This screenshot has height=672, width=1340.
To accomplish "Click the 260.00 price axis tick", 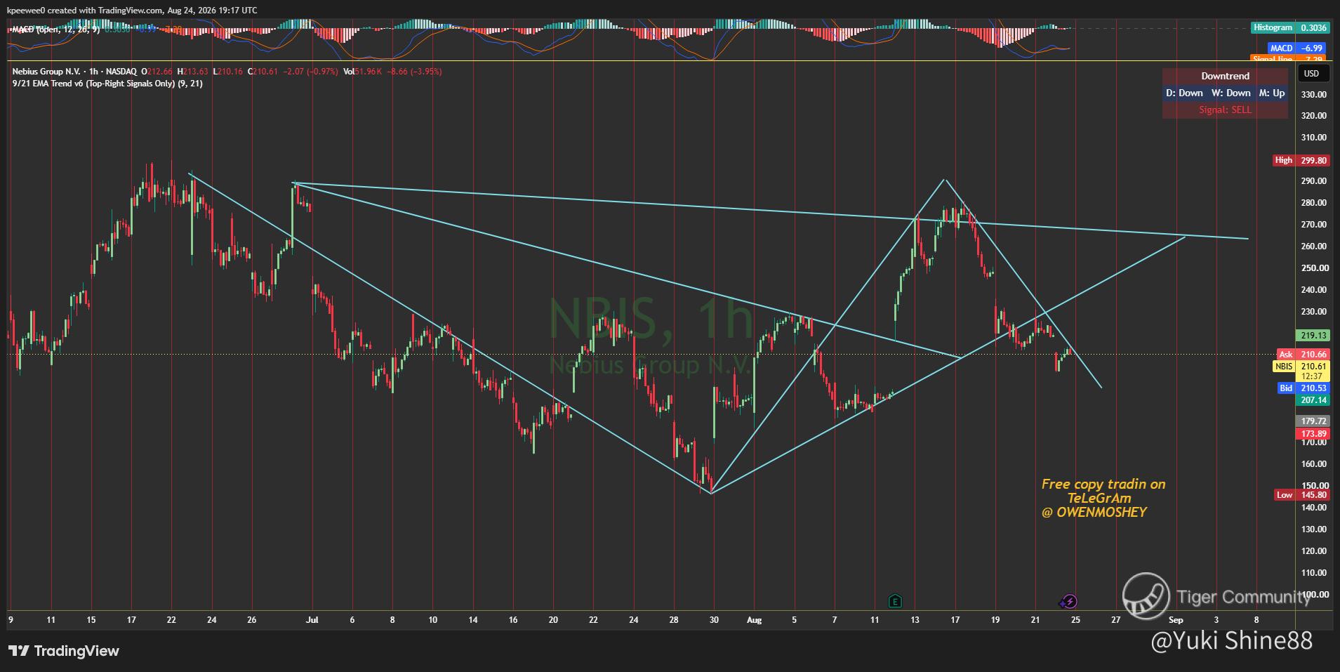I will tap(1314, 246).
